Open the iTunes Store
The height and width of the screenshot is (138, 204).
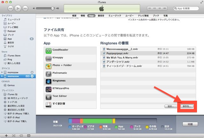pos(14,55)
